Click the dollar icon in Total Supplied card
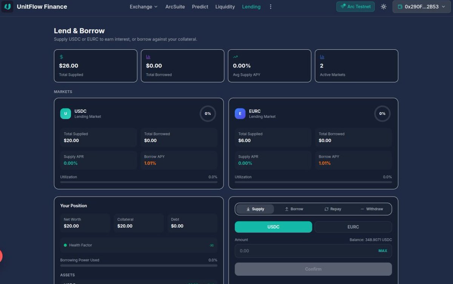 pos(62,57)
